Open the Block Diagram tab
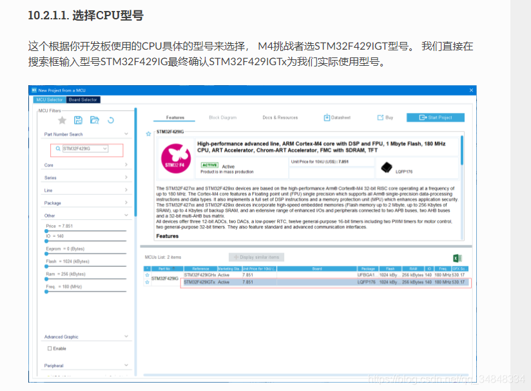 pos(222,117)
